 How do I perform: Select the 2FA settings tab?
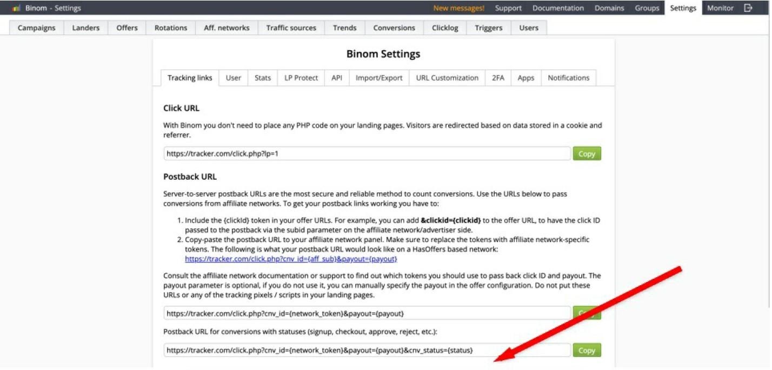(x=498, y=78)
